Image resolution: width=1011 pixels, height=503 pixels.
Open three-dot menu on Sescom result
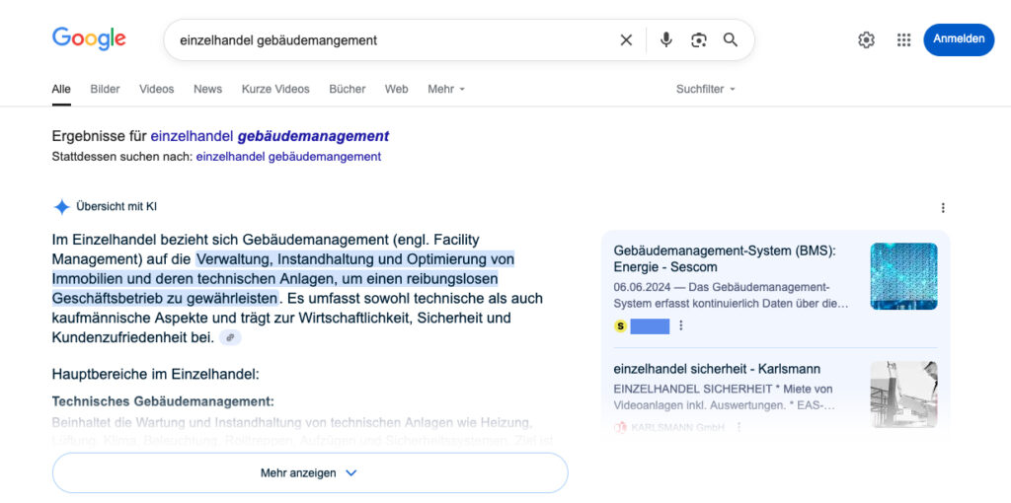680,325
